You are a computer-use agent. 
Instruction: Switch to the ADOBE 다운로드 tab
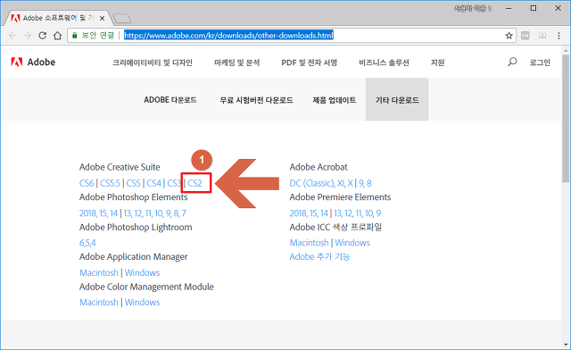point(170,99)
